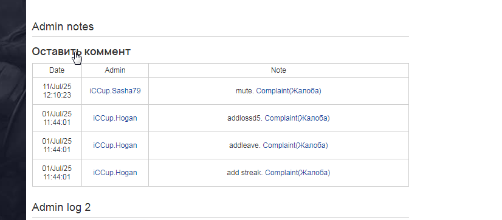502x220 pixels.
Task: Click date cell in the add streak row
Action: coord(57,173)
